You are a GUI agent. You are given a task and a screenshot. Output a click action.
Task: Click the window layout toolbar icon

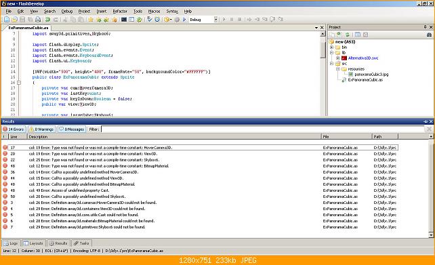(131, 20)
